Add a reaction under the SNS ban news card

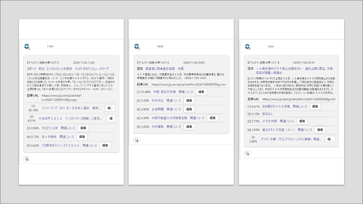point(247,154)
